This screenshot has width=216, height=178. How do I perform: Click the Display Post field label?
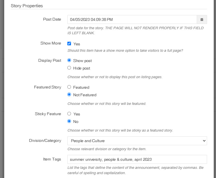pyautogui.click(x=49, y=60)
